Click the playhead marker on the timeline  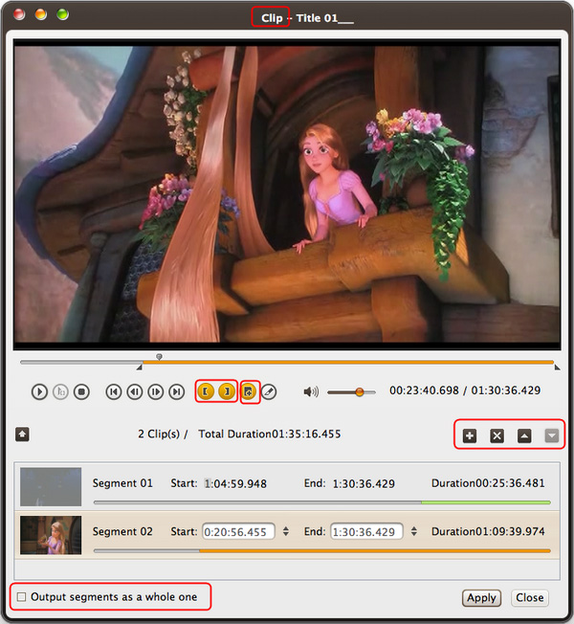159,357
